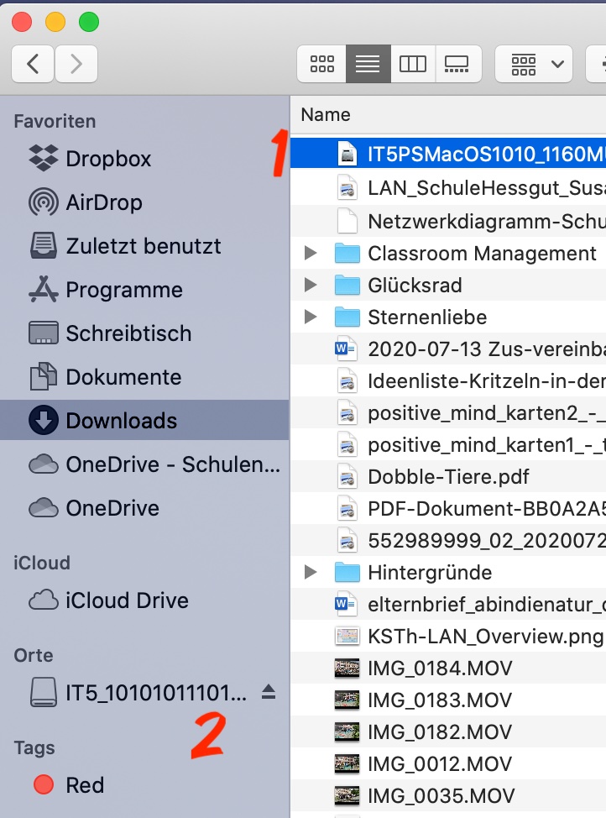Switch to column view in toolbar
Screen dimensions: 606x818
[413, 64]
